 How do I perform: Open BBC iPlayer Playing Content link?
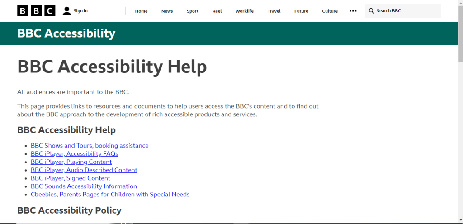(71, 162)
